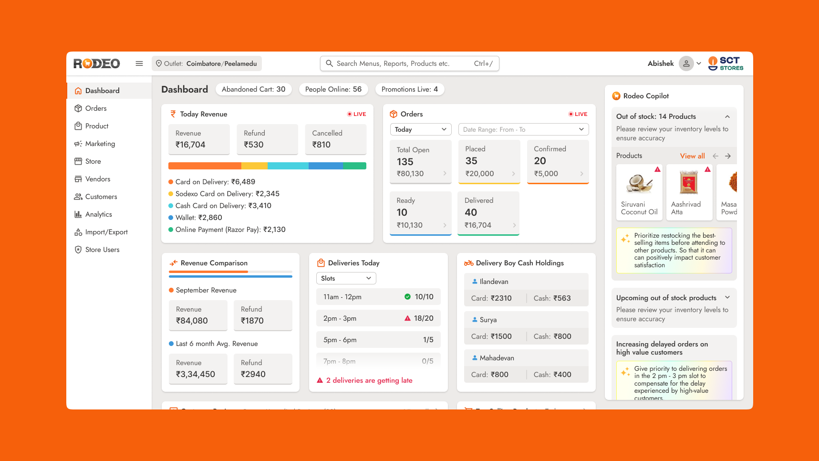Show next out-of-stock products arrow
This screenshot has height=461, width=819.
(x=728, y=156)
